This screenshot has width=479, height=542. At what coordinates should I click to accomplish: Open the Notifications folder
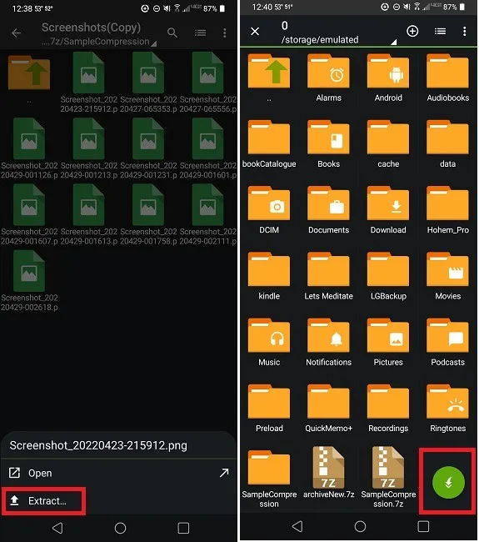click(x=328, y=343)
